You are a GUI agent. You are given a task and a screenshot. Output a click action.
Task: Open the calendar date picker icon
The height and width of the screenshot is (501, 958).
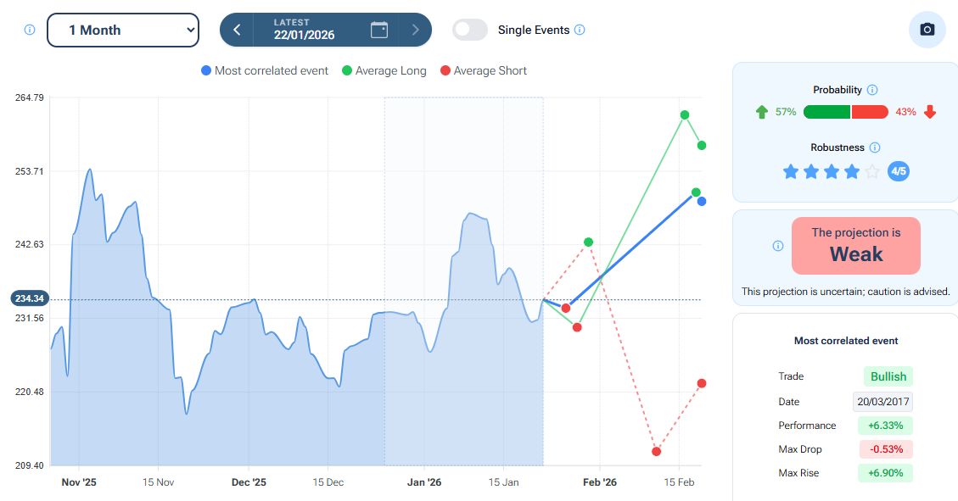(x=379, y=30)
